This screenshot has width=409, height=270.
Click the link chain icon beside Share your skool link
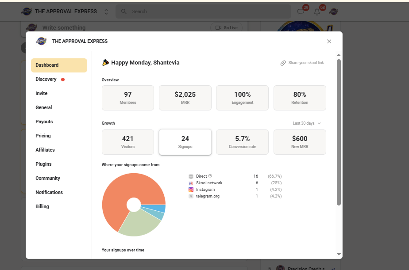[x=283, y=63]
